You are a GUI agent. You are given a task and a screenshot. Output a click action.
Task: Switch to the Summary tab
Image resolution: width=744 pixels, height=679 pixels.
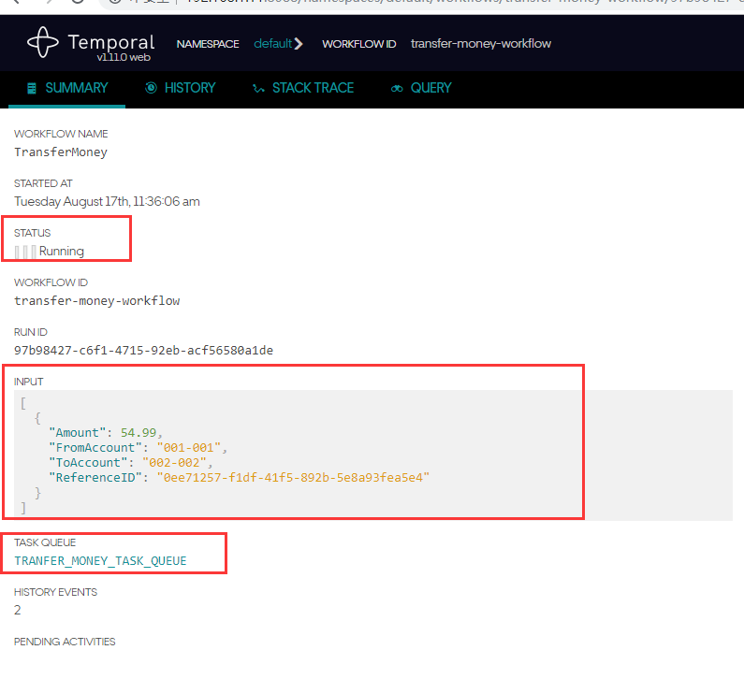click(66, 88)
